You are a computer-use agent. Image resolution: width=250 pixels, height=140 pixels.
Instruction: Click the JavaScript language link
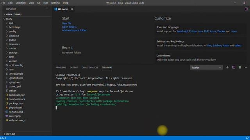point(182,31)
